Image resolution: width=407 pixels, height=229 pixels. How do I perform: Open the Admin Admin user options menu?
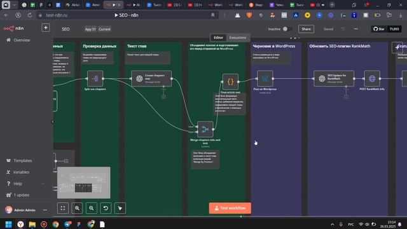45,210
